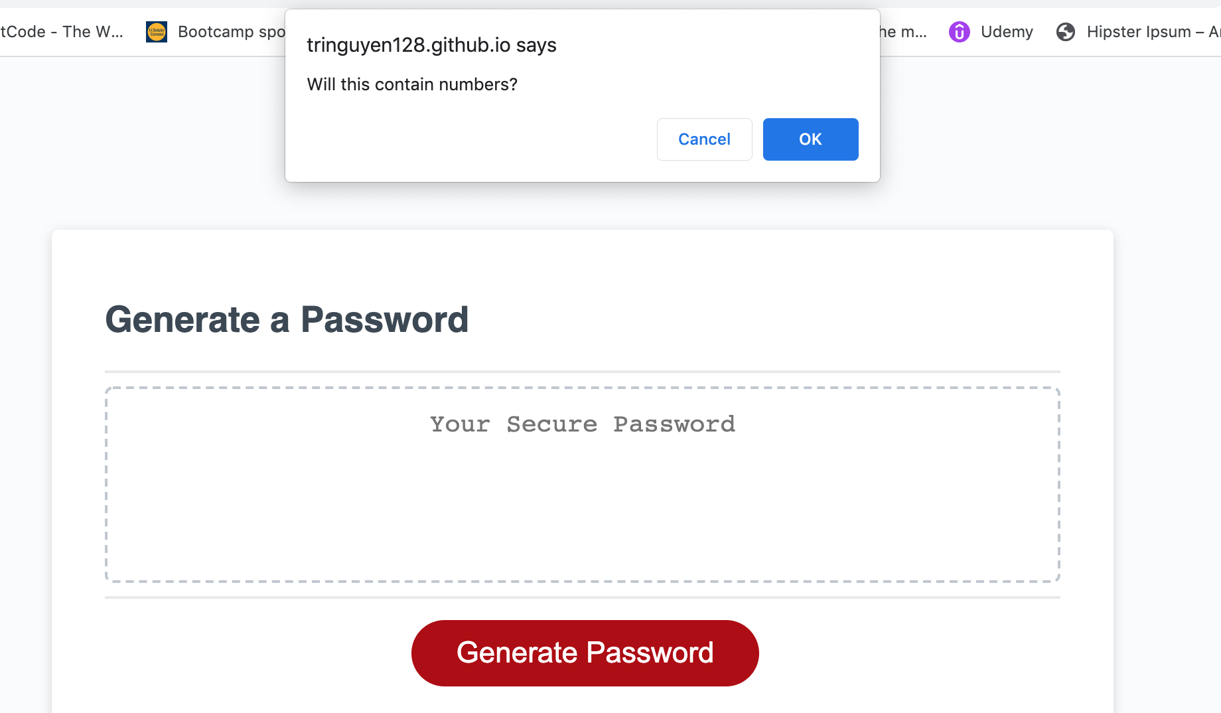Viewport: 1221px width, 713px height.
Task: Dismiss the dialog by clicking Cancel
Action: pos(704,139)
